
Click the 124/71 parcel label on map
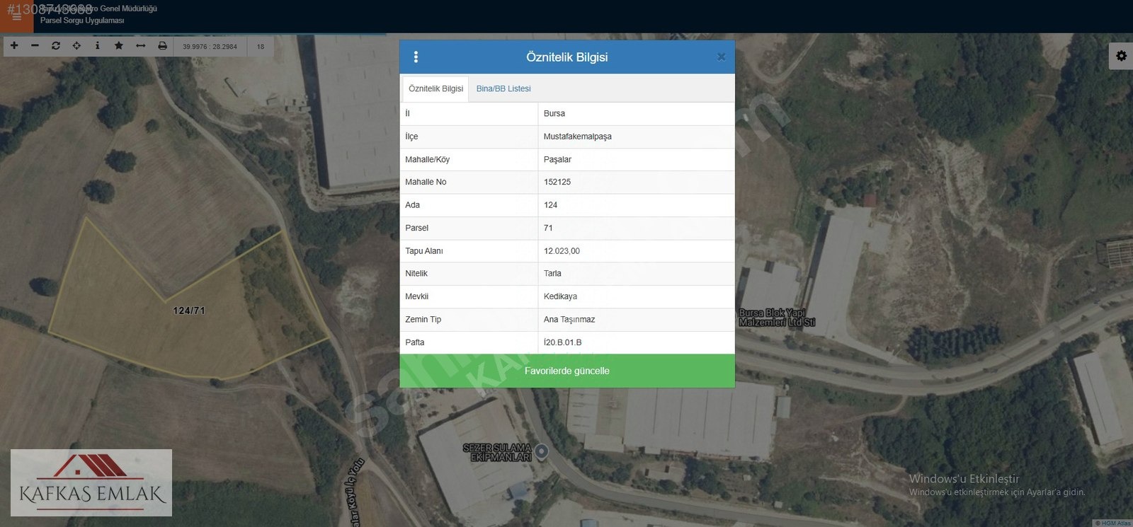189,311
